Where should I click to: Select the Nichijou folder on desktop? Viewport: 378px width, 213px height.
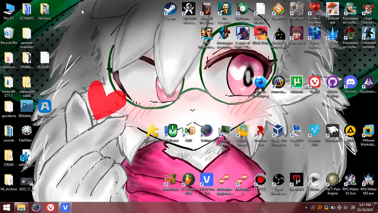[45, 9]
